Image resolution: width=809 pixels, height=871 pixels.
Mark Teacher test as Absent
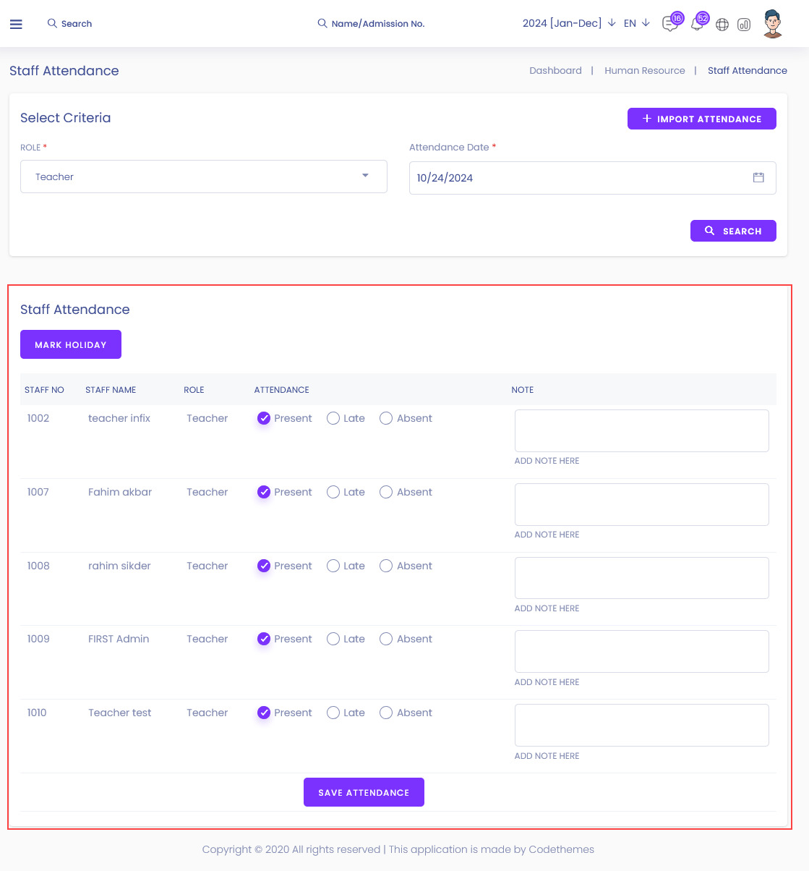[386, 713]
